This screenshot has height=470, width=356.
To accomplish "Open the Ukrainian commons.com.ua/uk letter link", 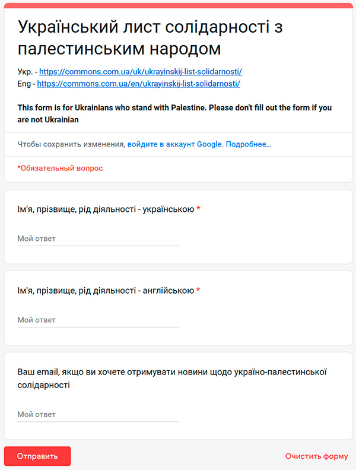I will click(141, 72).
